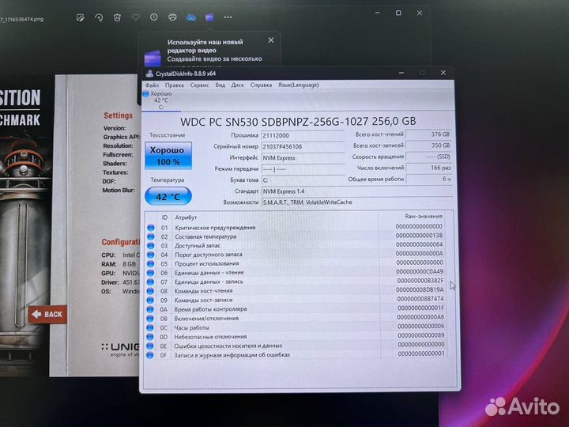The image size is (569, 427).
Task: Click the Число включений value 166 раз
Action: (428, 168)
